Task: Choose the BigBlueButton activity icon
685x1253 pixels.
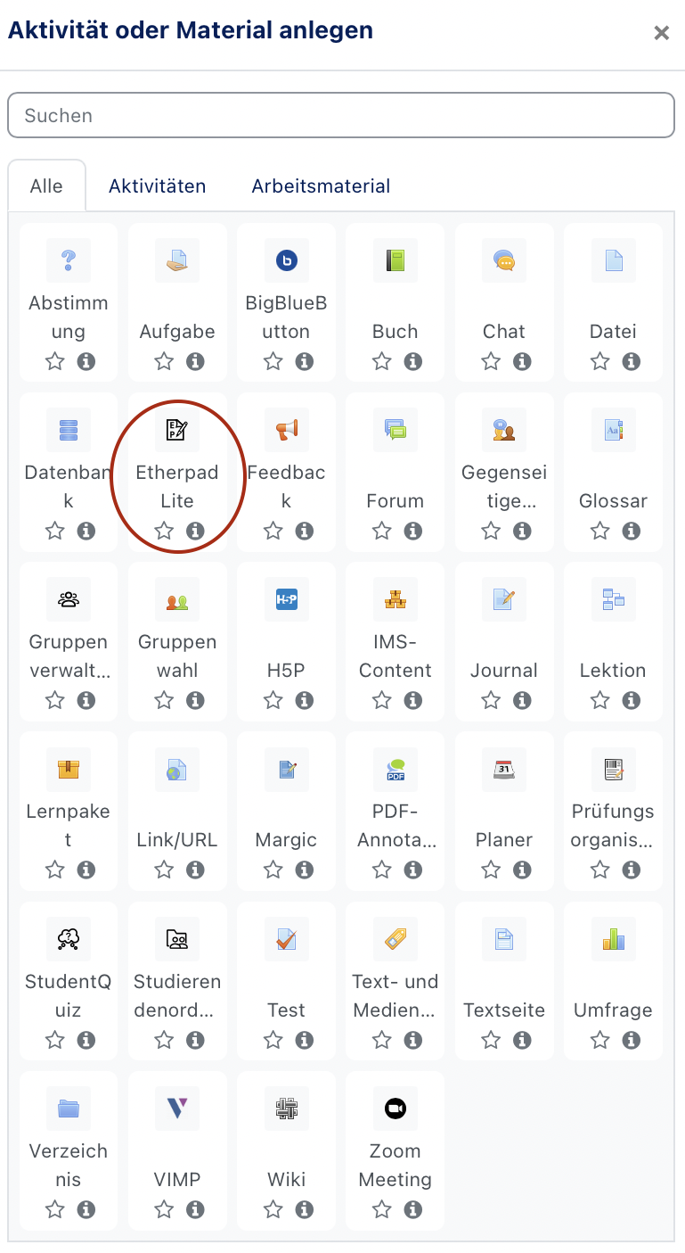Action: (x=286, y=260)
